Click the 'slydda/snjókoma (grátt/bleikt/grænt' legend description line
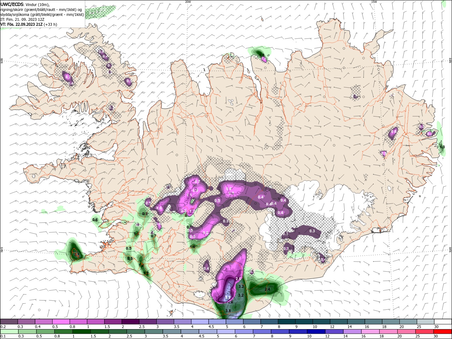The width and height of the screenshot is (452, 339). click(x=42, y=14)
